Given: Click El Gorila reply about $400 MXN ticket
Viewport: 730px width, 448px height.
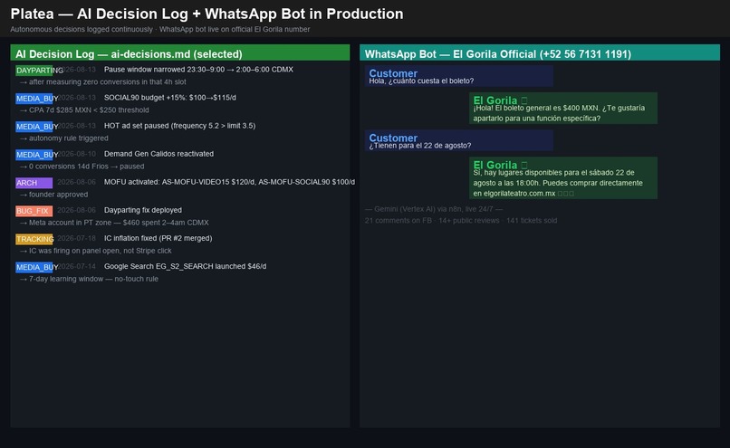Looking at the screenshot, I should 563,108.
